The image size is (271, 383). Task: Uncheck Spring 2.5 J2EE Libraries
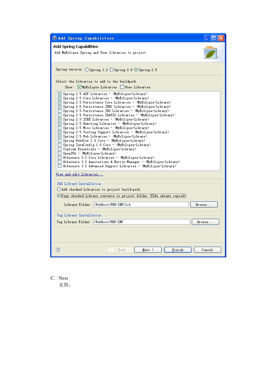pos(60,119)
